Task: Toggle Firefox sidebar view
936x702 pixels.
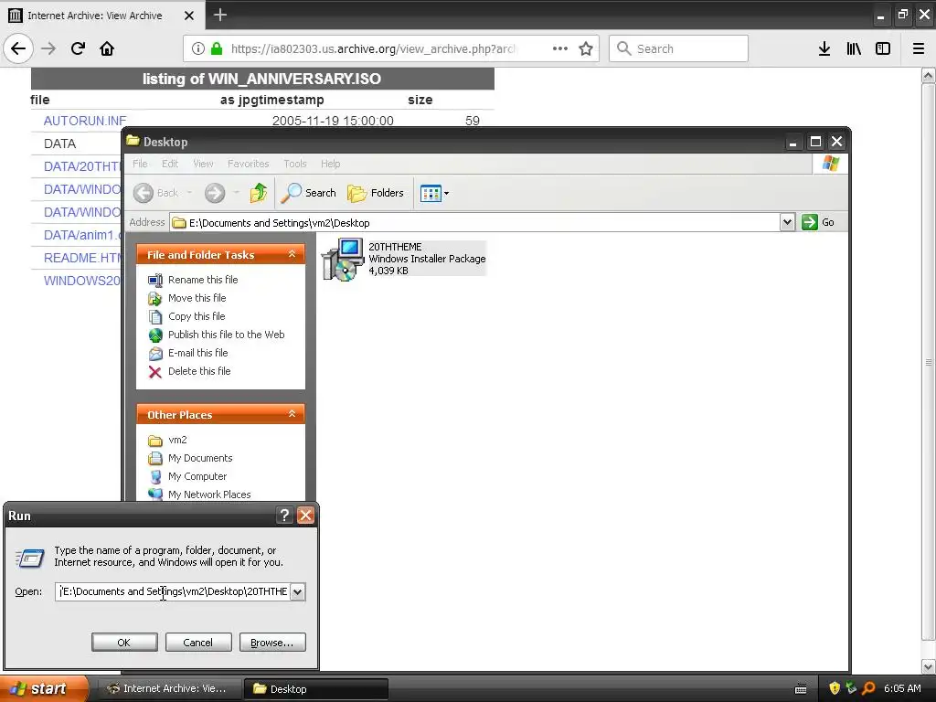Action: [x=883, y=48]
